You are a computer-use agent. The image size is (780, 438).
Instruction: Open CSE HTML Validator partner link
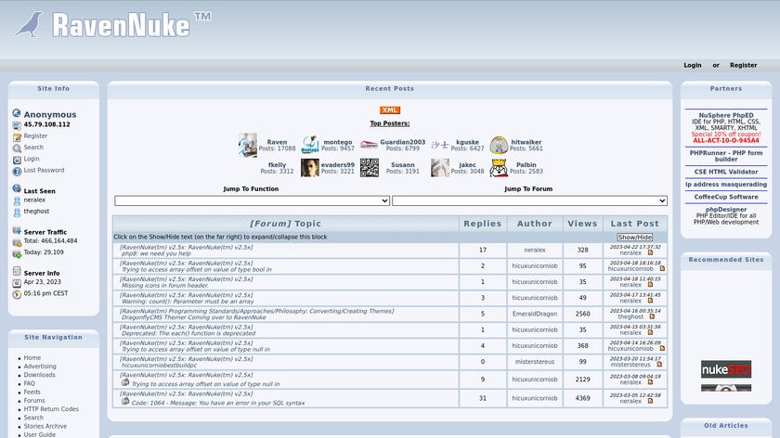(x=726, y=172)
